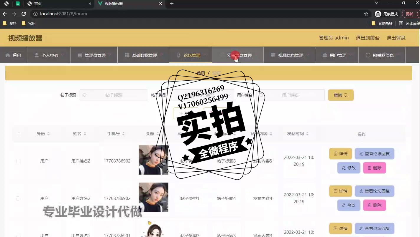Open the 其他书签 bookmarks folder
Viewport: 420px width, 237px height.
point(382,23)
